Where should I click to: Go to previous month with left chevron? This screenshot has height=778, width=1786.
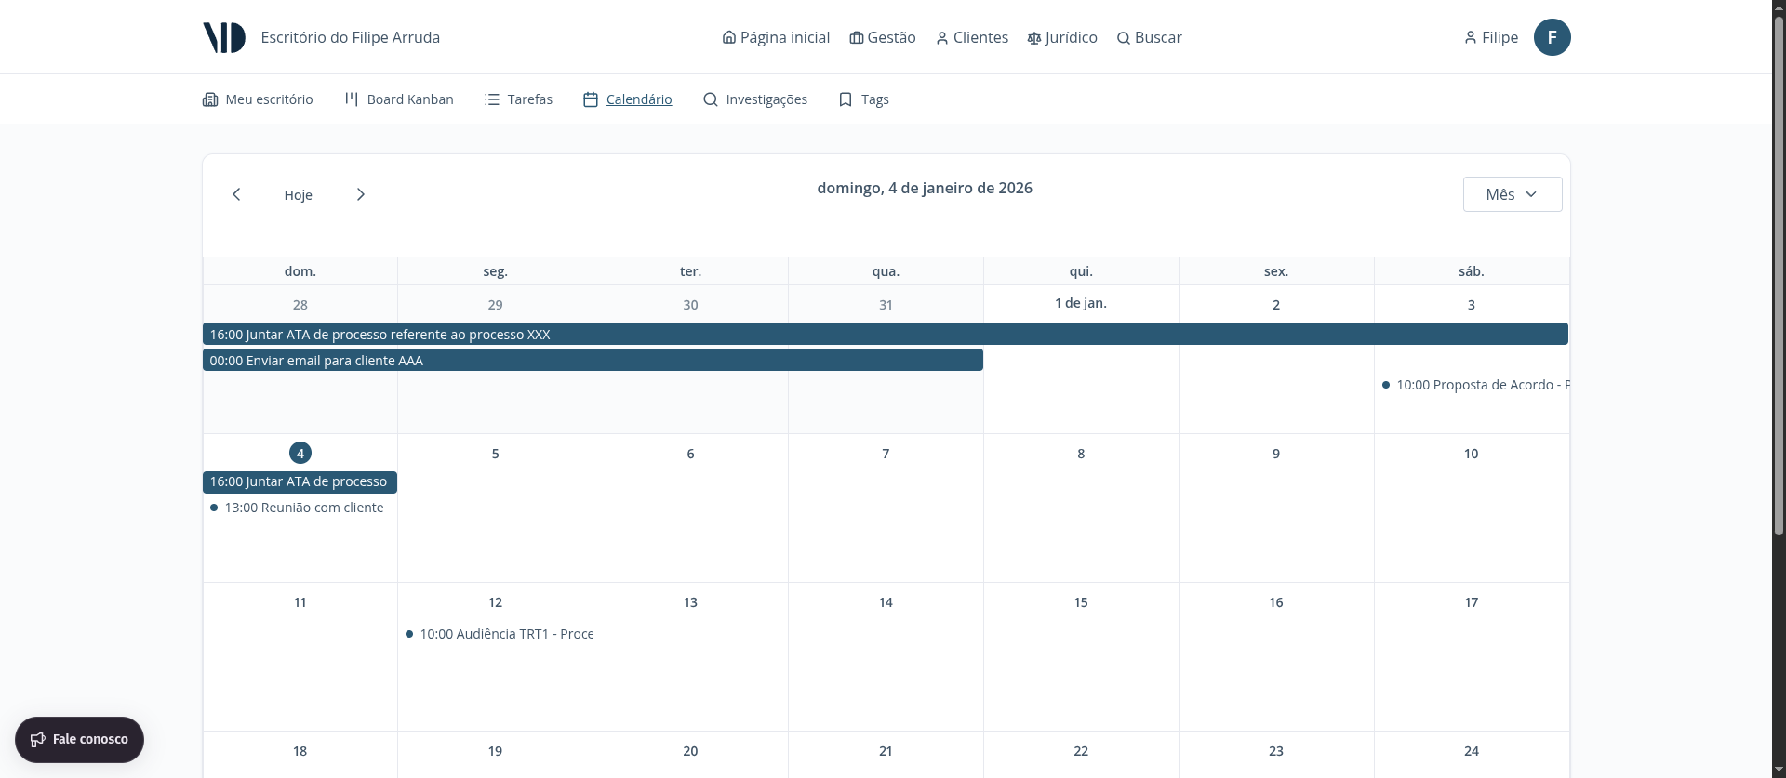click(236, 194)
